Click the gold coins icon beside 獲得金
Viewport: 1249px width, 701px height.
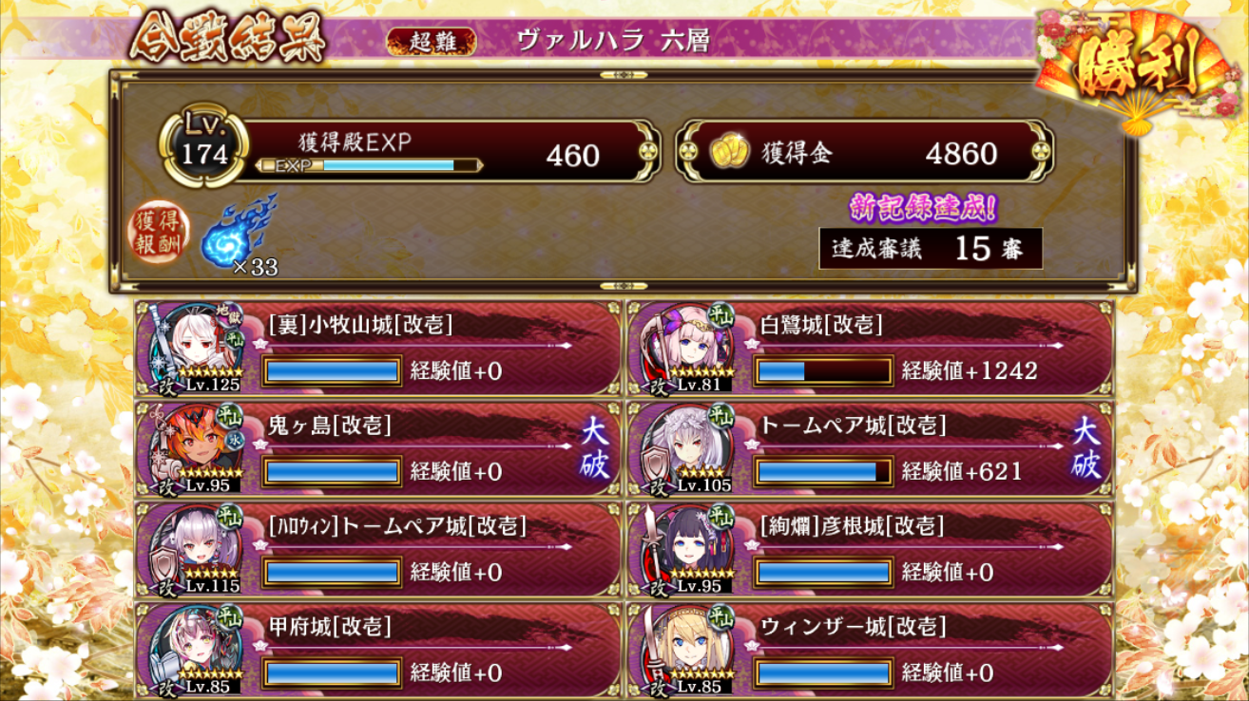[x=731, y=153]
